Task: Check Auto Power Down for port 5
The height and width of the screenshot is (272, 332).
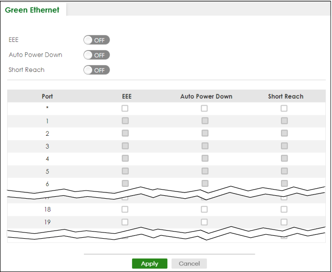Action: coord(205,171)
